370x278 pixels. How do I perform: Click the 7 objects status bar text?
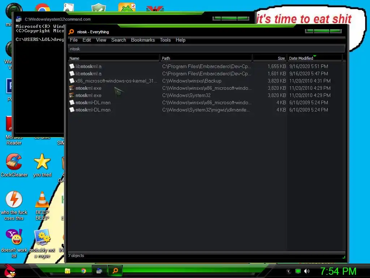(x=76, y=256)
